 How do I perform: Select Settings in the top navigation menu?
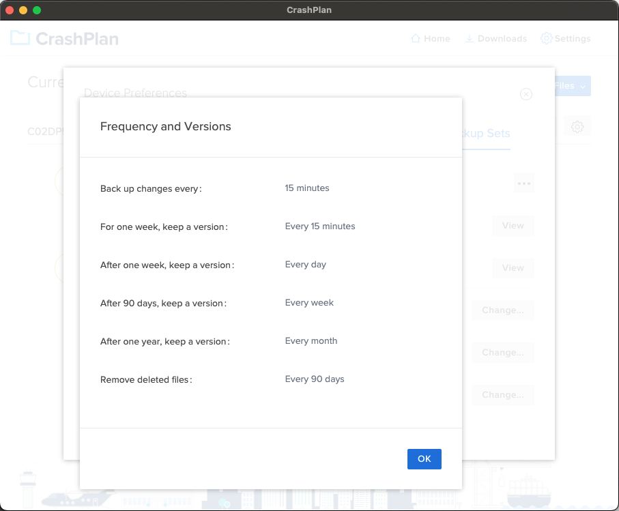pos(572,38)
